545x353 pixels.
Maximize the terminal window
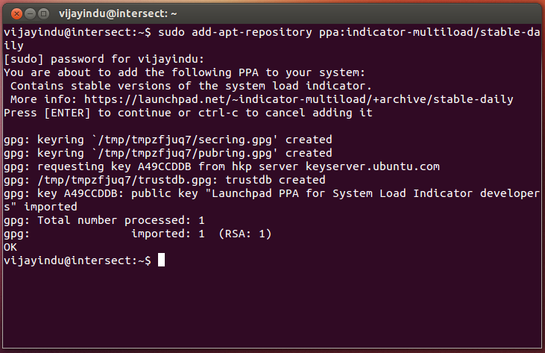[42, 12]
